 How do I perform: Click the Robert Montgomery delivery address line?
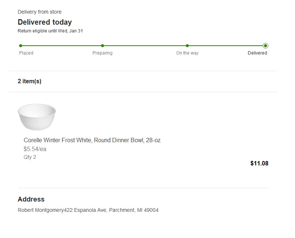coord(88,210)
